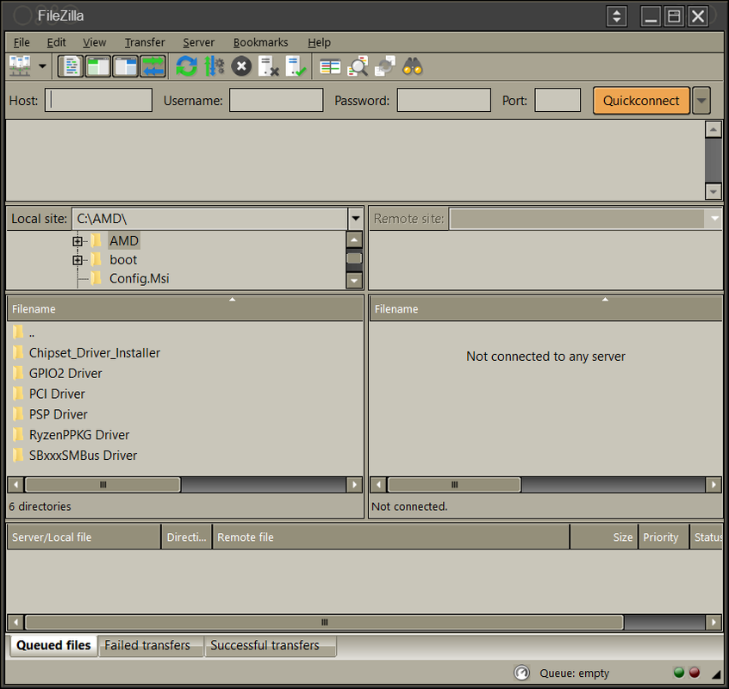
Task: Select the AMD folder in tree
Action: (124, 240)
